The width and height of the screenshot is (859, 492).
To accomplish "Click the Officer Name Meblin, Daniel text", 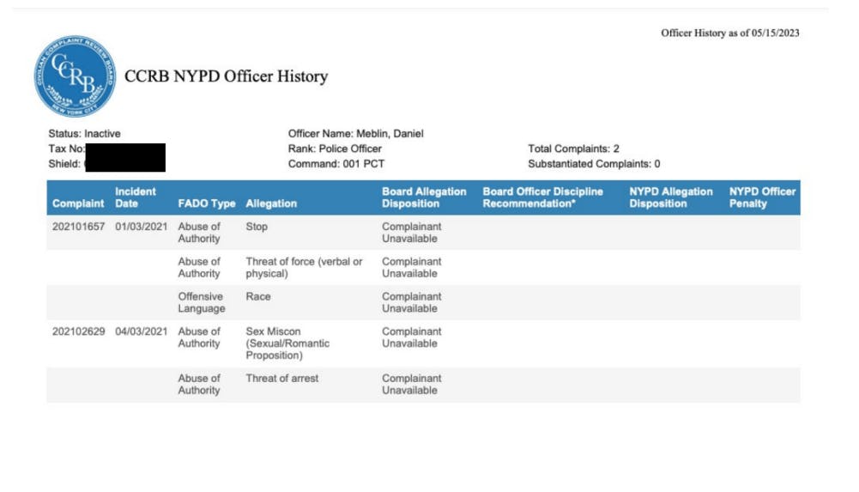I will [x=355, y=134].
